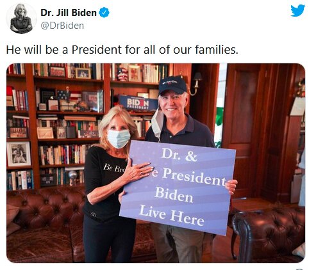This screenshot has height=270, width=309.
Task: Click the 'Be Bra' shirt lettering
Action: pyautogui.click(x=113, y=168)
